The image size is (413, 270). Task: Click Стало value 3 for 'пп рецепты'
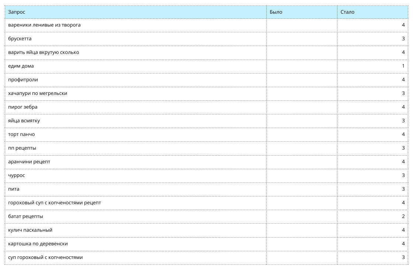403,148
